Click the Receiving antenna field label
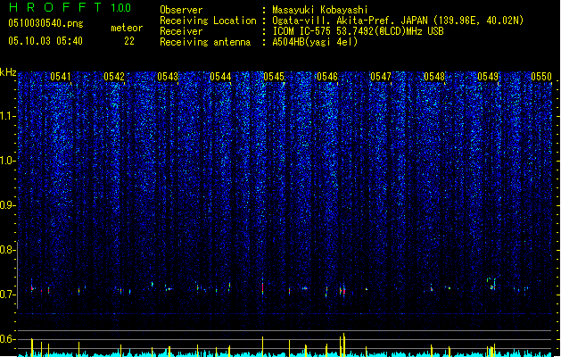Viewport: 561px width, 357px height. click(x=205, y=42)
